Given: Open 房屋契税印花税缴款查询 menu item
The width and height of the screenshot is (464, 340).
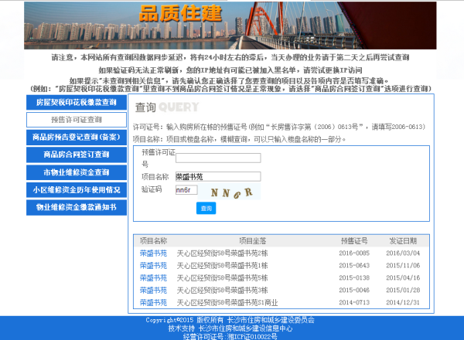Looking at the screenshot, I should coord(76,102).
